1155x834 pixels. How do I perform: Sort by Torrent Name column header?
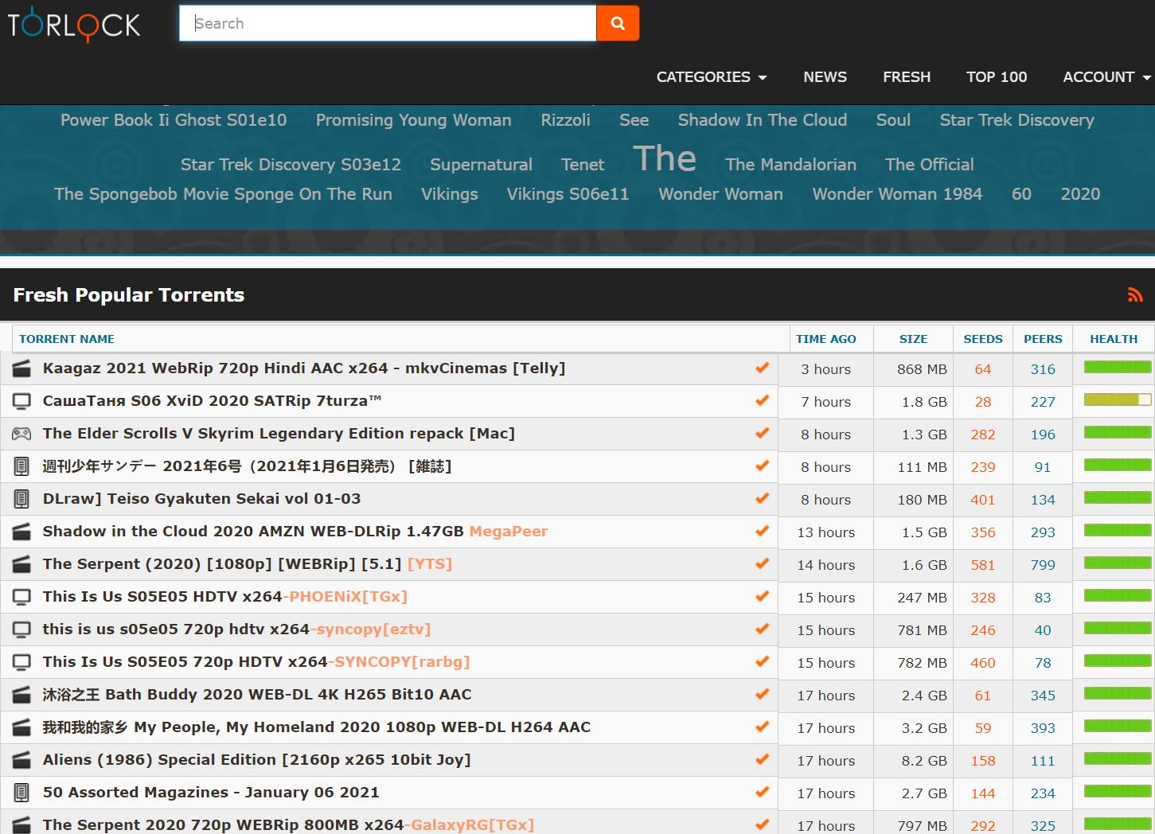(67, 339)
